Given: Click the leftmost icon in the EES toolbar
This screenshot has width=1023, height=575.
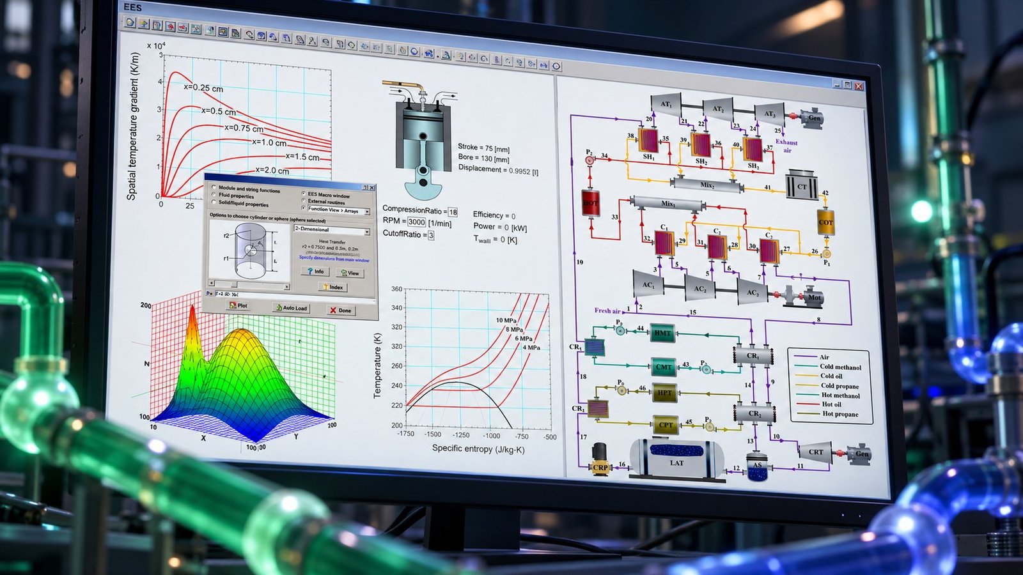Looking at the screenshot, I should coord(130,22).
